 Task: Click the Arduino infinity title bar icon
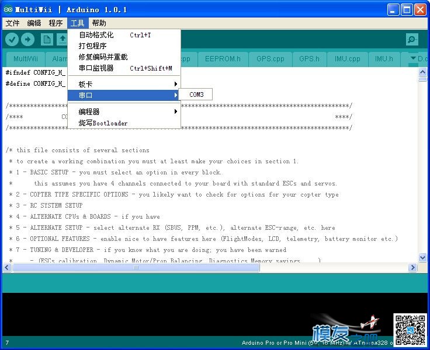[x=8, y=9]
